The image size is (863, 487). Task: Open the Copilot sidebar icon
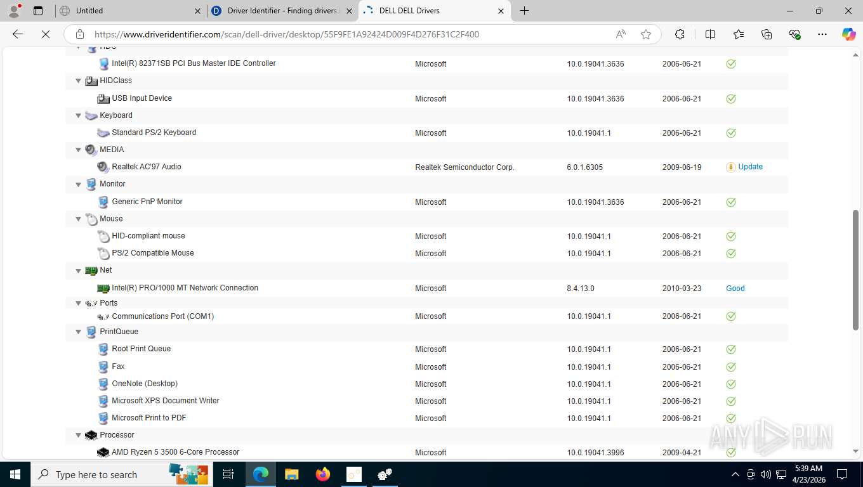click(848, 34)
